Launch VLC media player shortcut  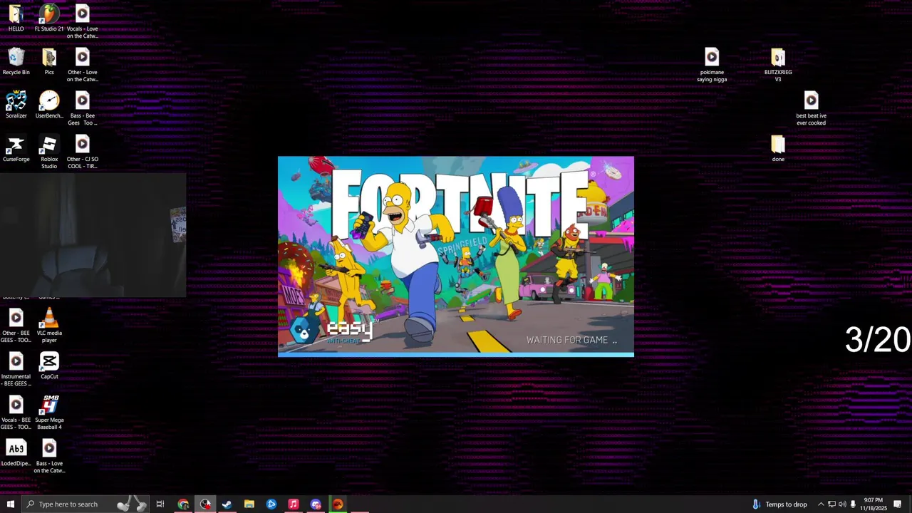pyautogui.click(x=49, y=327)
